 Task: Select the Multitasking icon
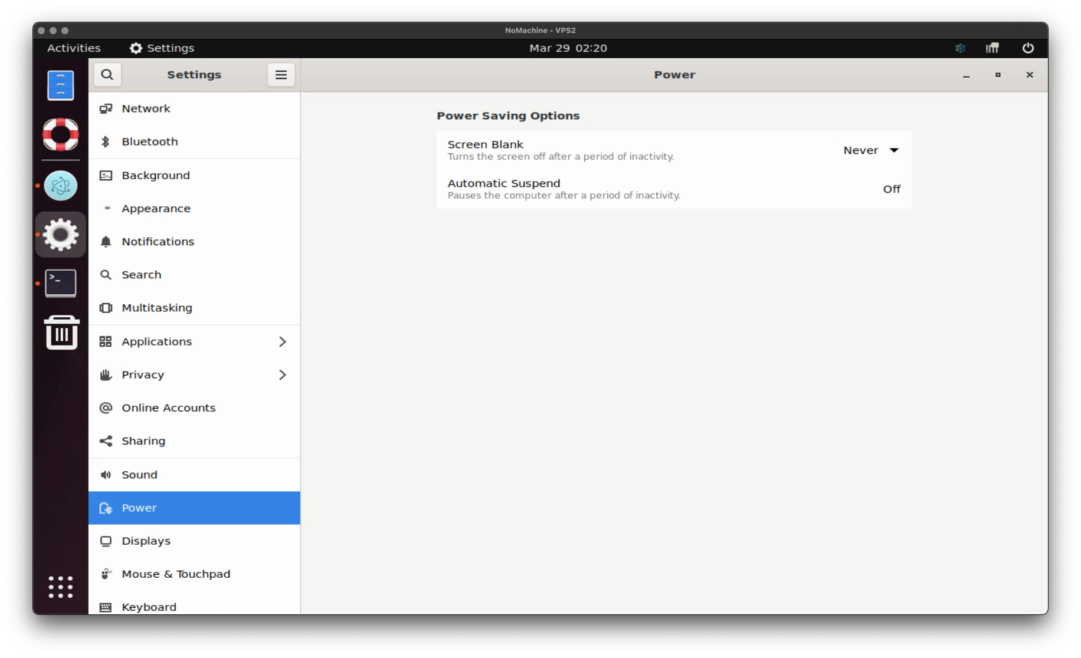point(106,308)
